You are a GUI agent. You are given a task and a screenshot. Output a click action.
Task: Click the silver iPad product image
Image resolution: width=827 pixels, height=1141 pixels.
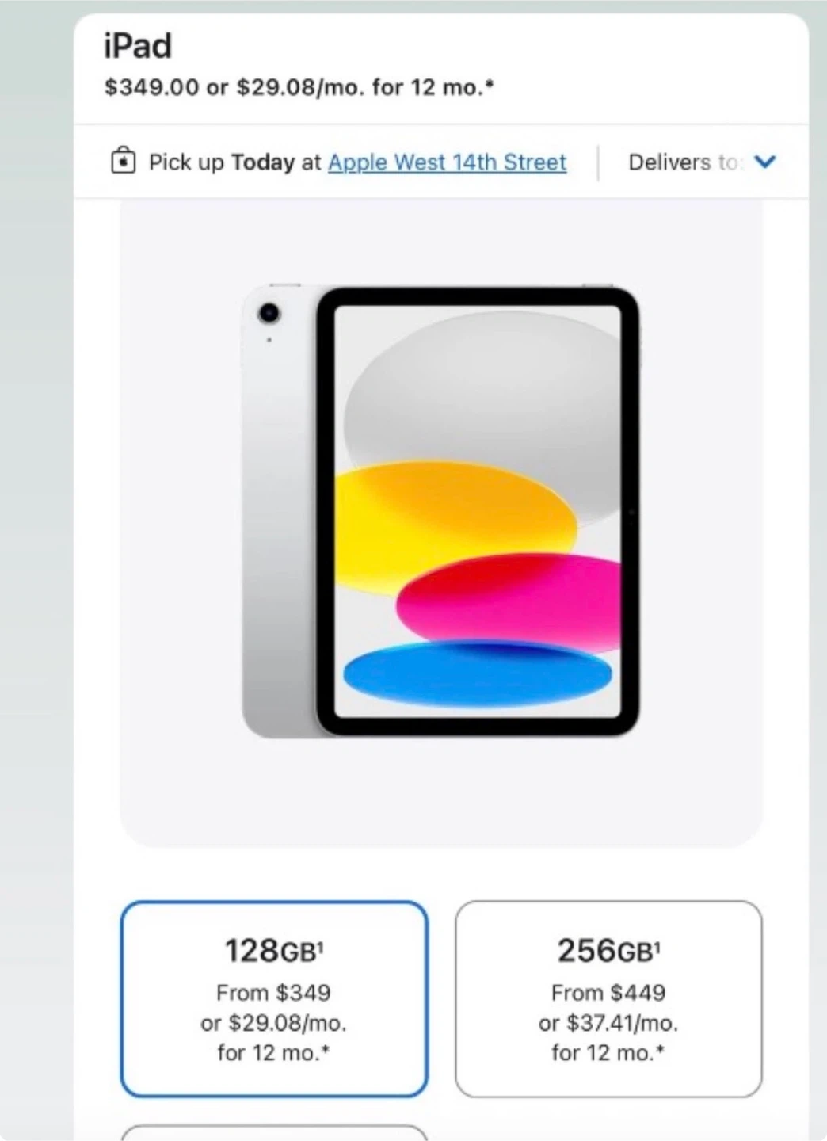click(x=440, y=512)
